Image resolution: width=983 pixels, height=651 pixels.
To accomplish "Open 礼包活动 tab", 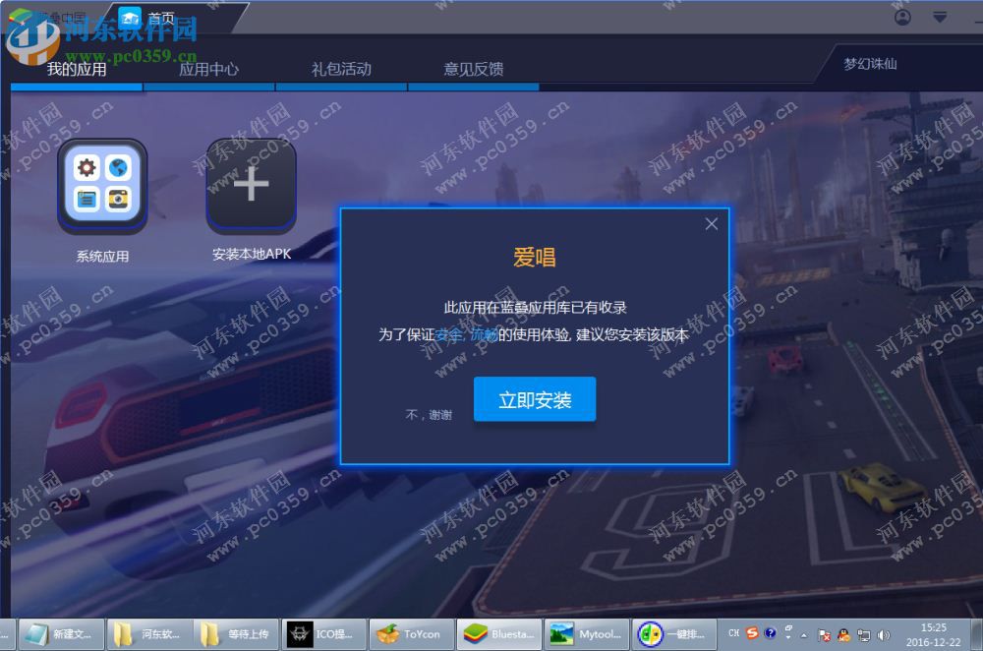I will coord(342,69).
